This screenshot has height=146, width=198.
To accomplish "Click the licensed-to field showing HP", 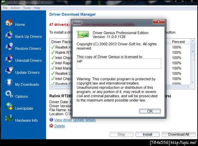I will click(119, 63).
